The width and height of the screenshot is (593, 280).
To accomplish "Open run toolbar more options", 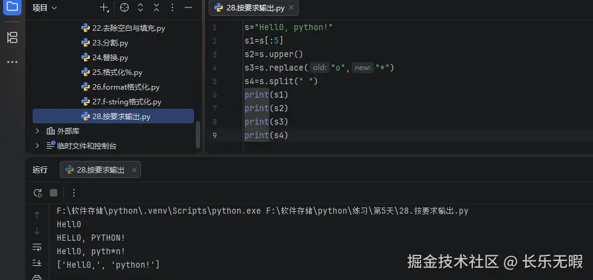I will (74, 193).
